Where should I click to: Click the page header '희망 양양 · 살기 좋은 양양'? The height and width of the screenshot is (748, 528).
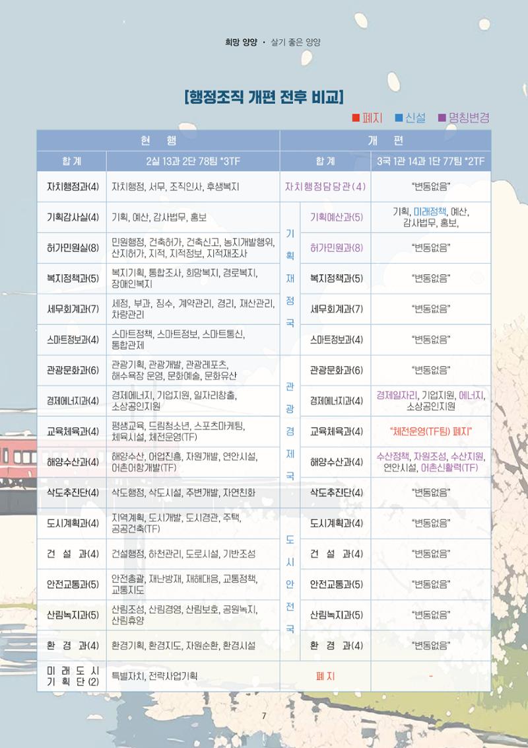pos(273,42)
